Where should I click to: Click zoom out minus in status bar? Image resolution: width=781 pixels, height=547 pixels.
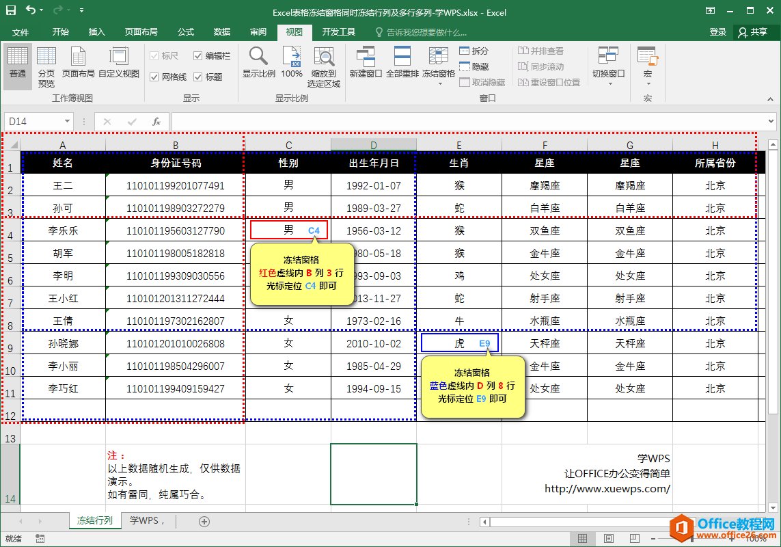click(x=653, y=539)
